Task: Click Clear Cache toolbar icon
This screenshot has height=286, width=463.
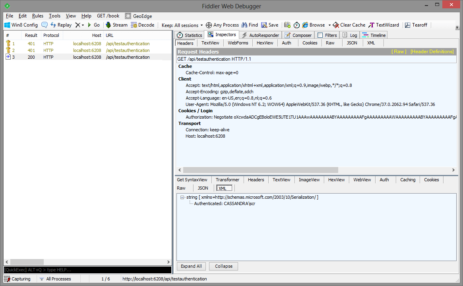Action: pos(349,25)
